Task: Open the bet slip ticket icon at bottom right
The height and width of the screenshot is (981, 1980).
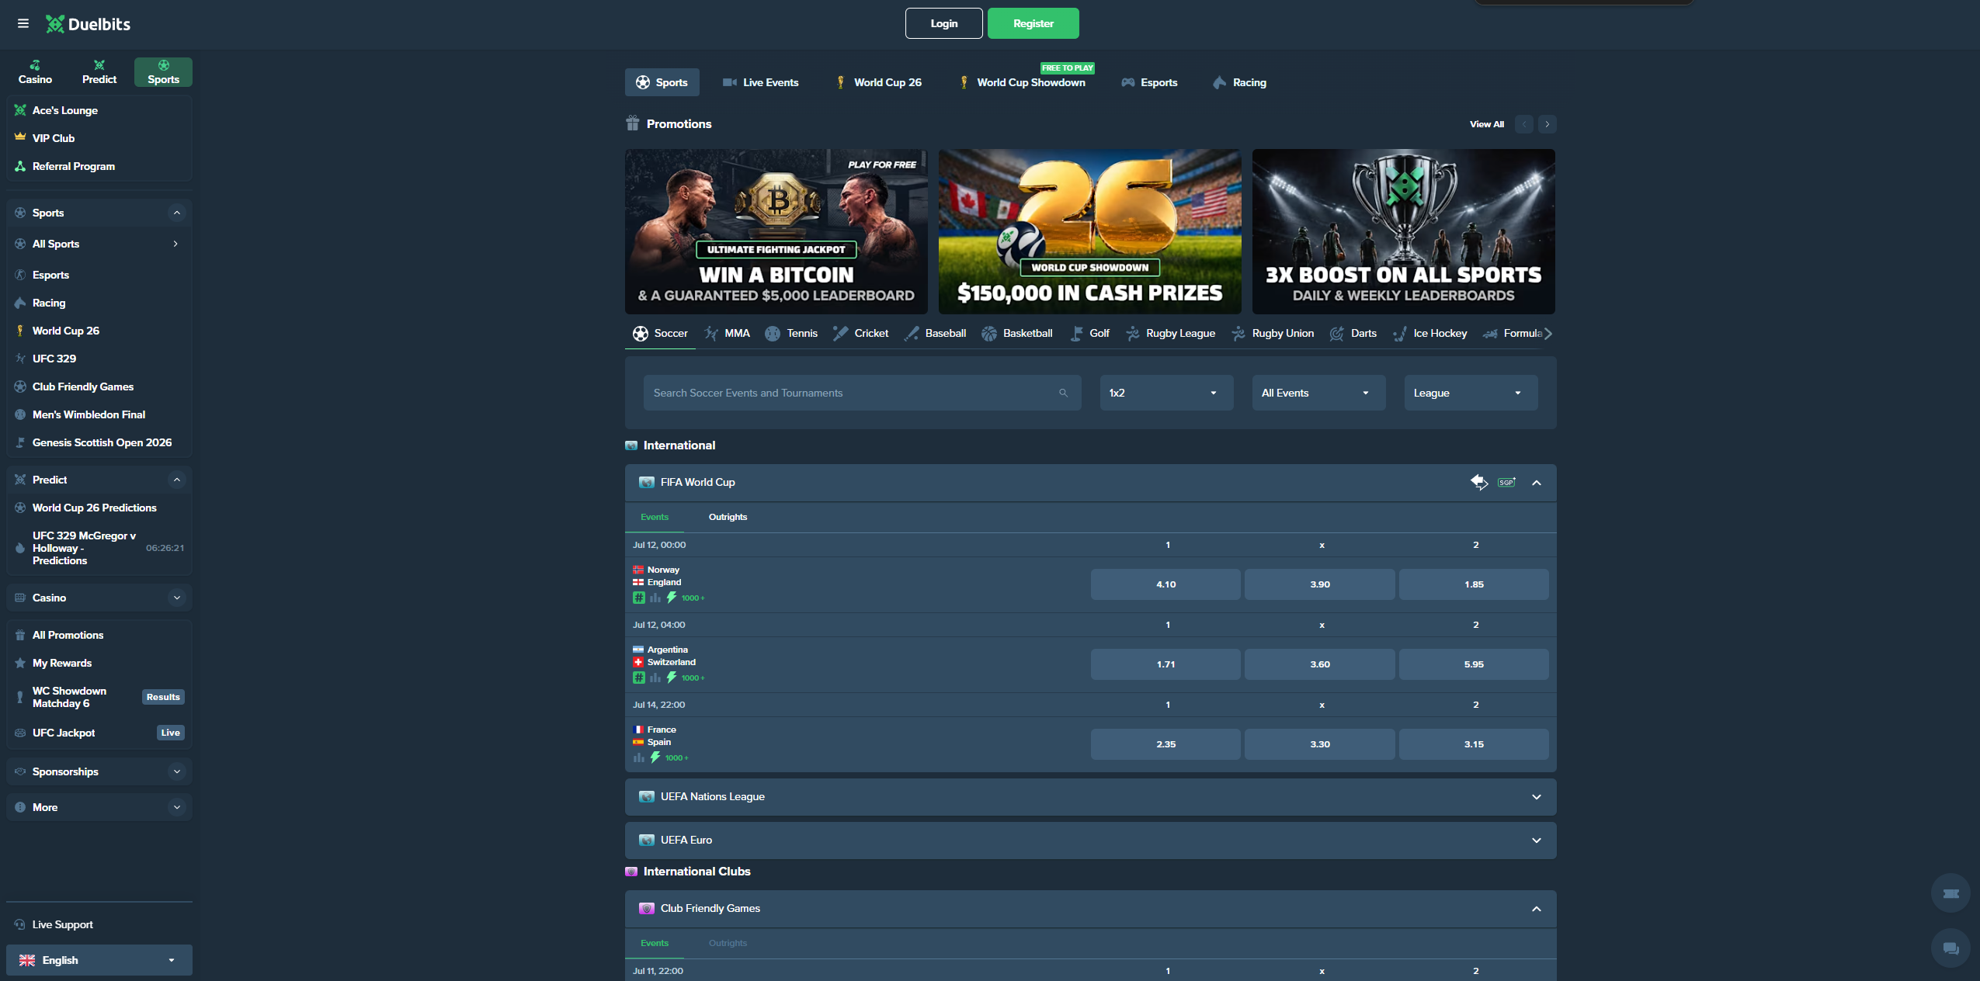Action: (1950, 893)
